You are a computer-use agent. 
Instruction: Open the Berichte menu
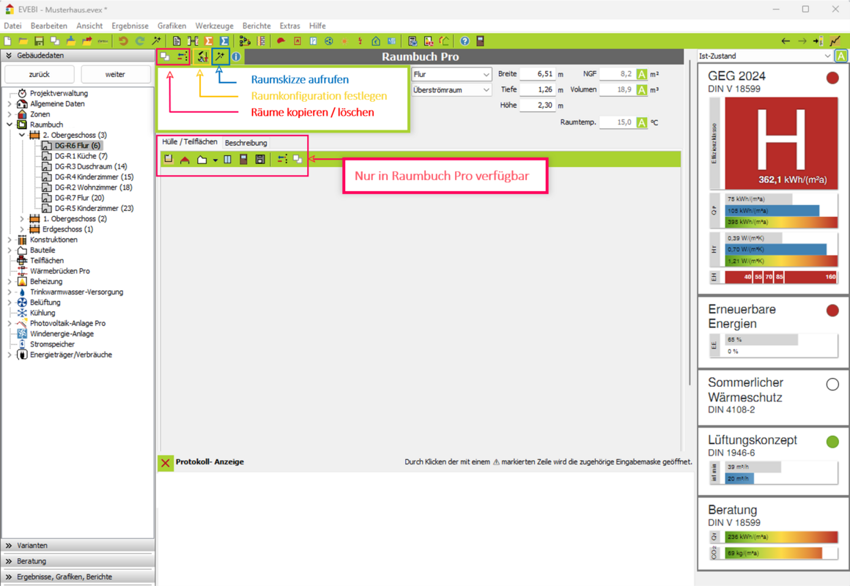pos(256,26)
